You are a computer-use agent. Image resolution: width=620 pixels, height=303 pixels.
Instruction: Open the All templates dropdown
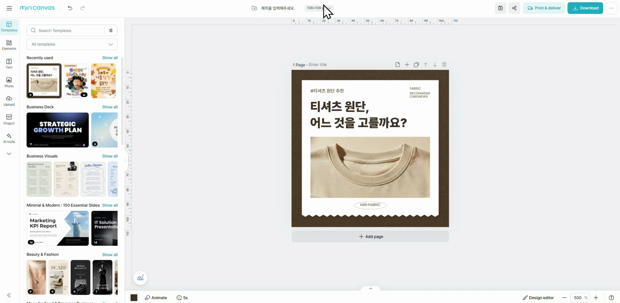(x=72, y=44)
